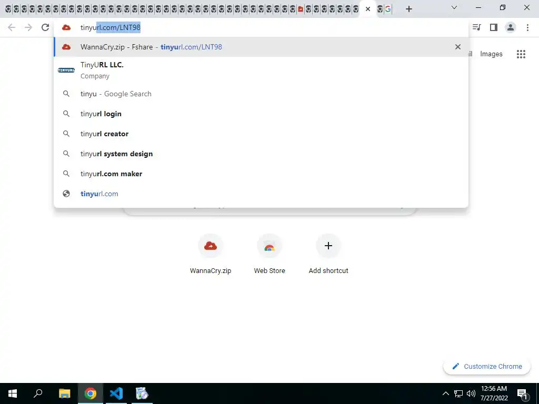Open the volume tray icon

[471, 393]
